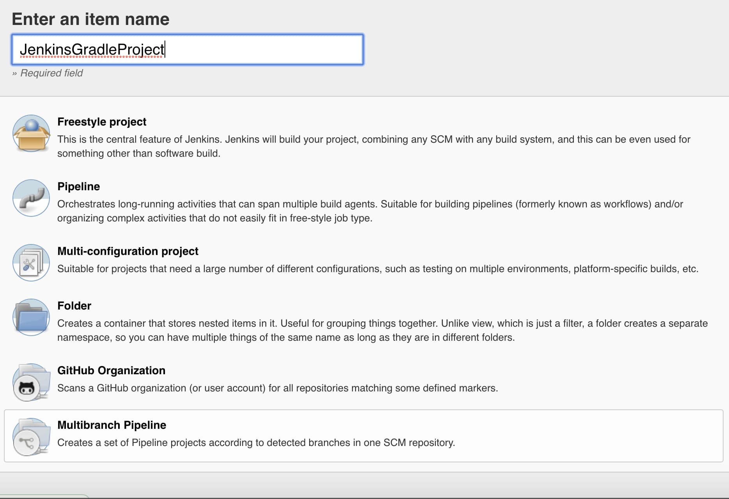Click the Multi-configuration description about multiple environments
This screenshot has width=729, height=499.
pyautogui.click(x=377, y=269)
